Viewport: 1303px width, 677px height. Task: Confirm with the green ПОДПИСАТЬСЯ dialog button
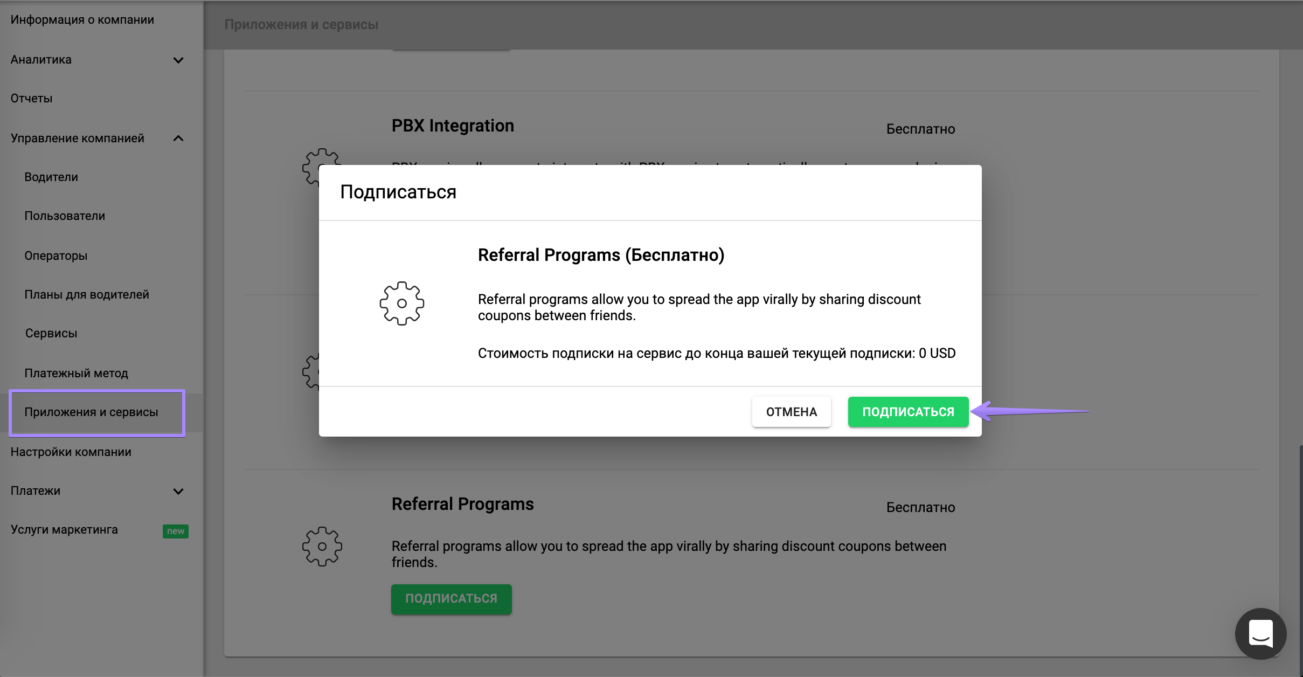(908, 412)
